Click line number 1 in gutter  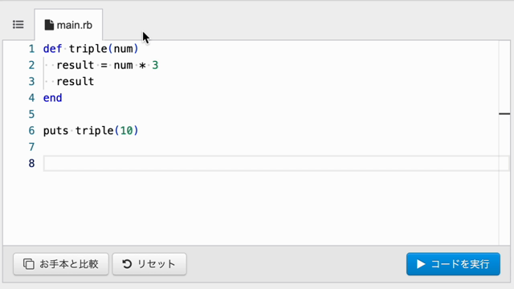pyautogui.click(x=31, y=49)
